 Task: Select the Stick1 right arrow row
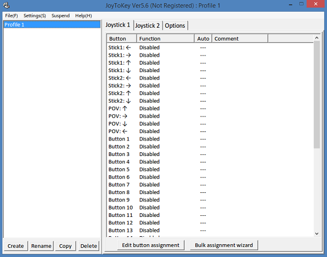(210, 55)
